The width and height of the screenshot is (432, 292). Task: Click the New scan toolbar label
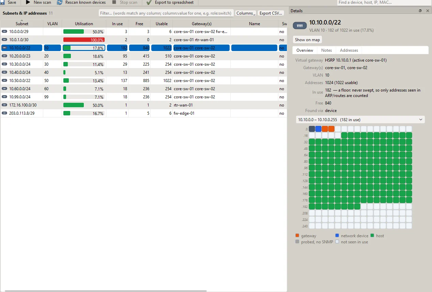pyautogui.click(x=42, y=2)
